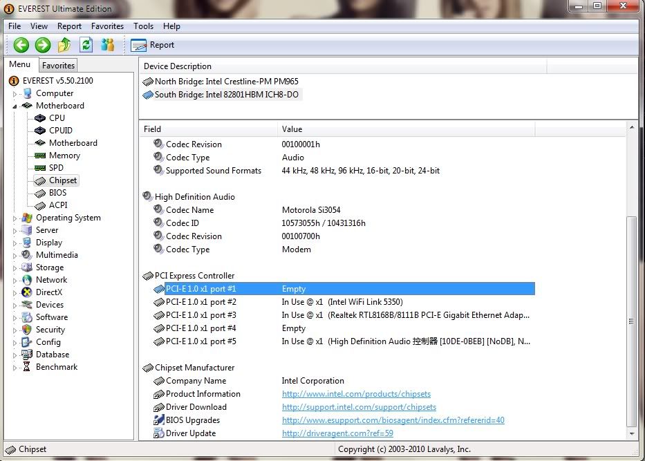The width and height of the screenshot is (645, 461).
Task: Expand the Network tree node
Action: point(15,281)
